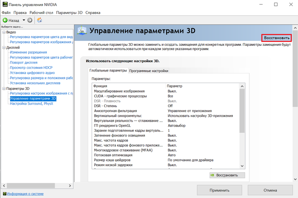Click settings list scroll up arrow
This screenshot has width=298, height=198.
tap(242, 86)
